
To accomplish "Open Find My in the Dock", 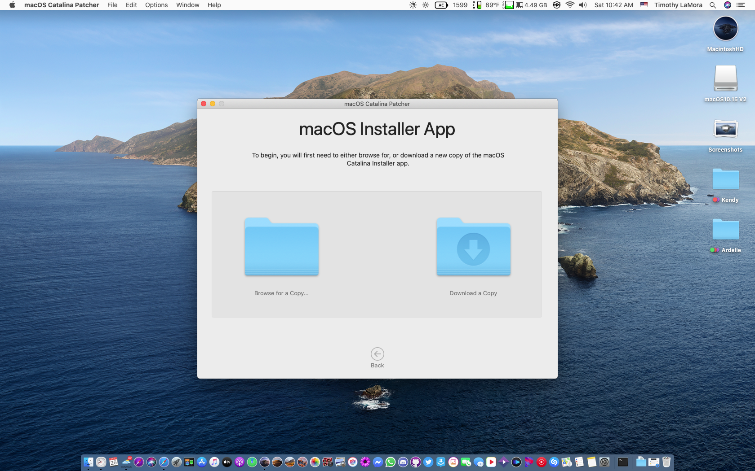I will coord(252,462).
